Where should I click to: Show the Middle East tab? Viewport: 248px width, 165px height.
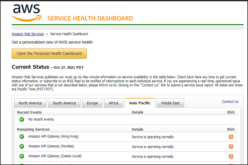point(170,103)
